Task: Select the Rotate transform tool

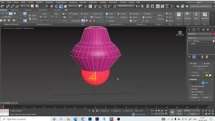Action: [56, 6]
